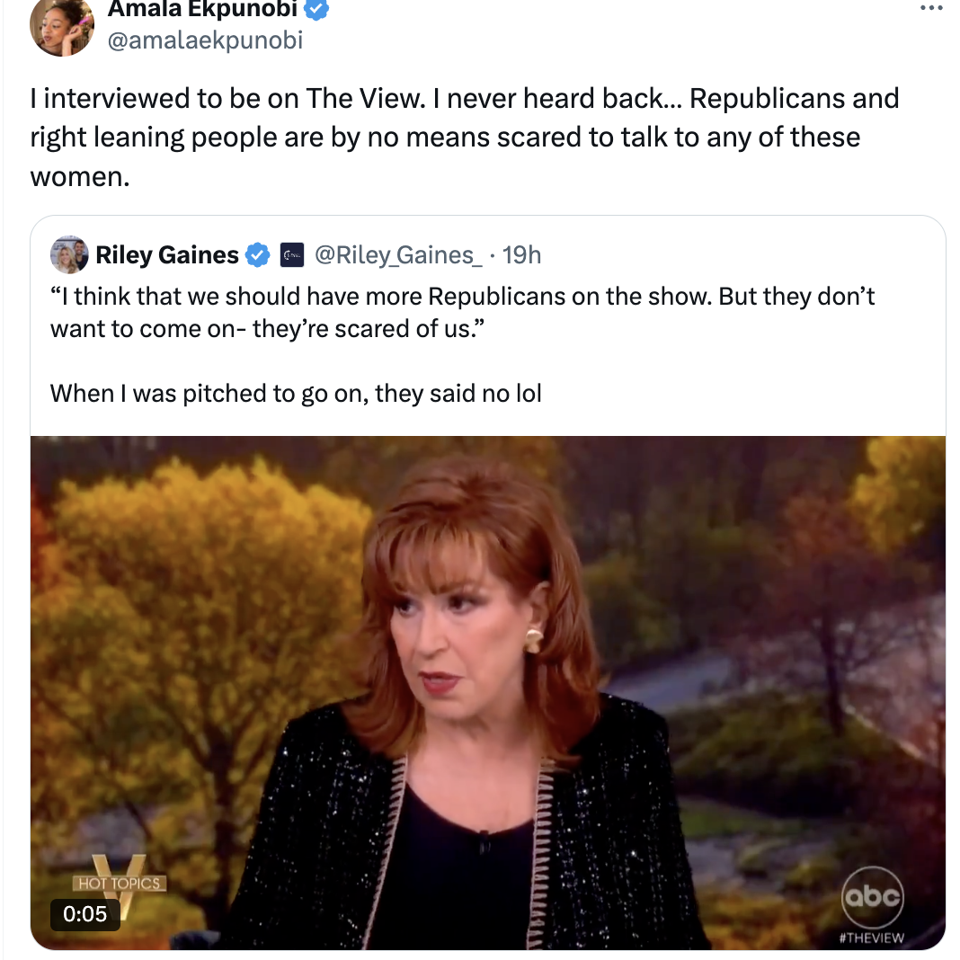Click Amala Ekpunobi's verified checkmark badge
This screenshot has width=960, height=960.
[316, 9]
